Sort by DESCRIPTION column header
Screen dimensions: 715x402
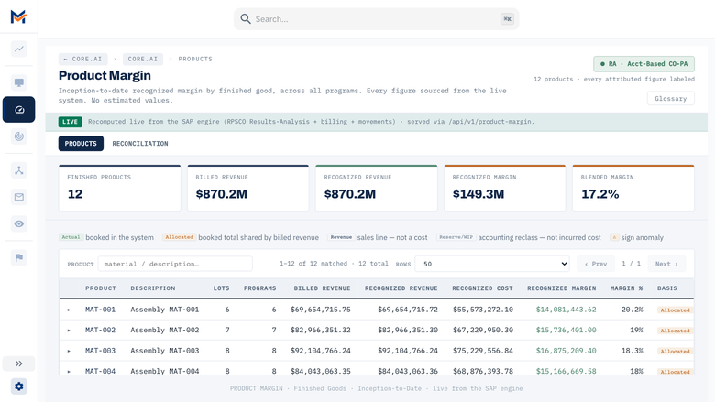click(153, 288)
